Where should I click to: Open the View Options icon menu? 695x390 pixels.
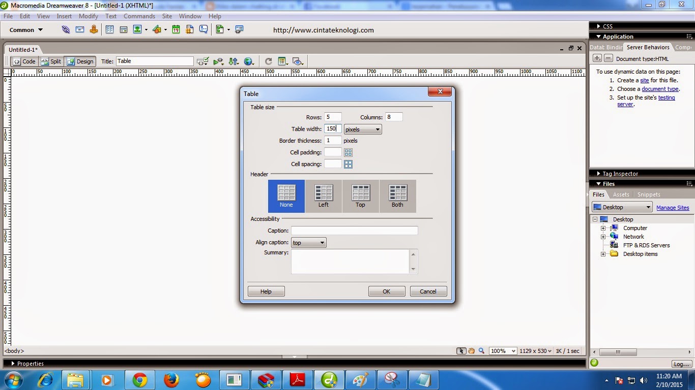[x=283, y=61]
